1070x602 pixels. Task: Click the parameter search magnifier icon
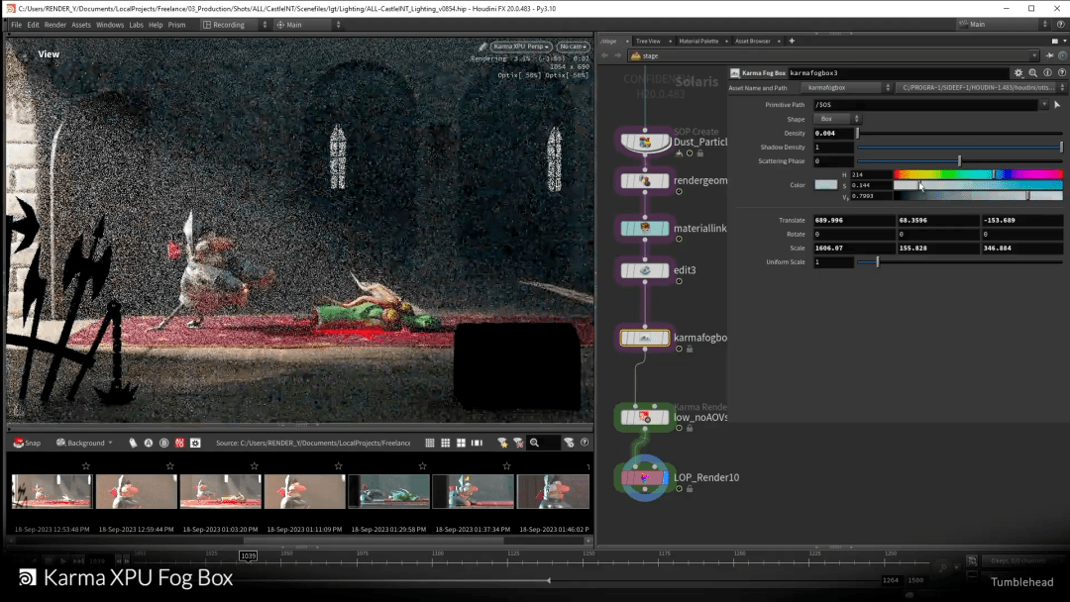1033,73
